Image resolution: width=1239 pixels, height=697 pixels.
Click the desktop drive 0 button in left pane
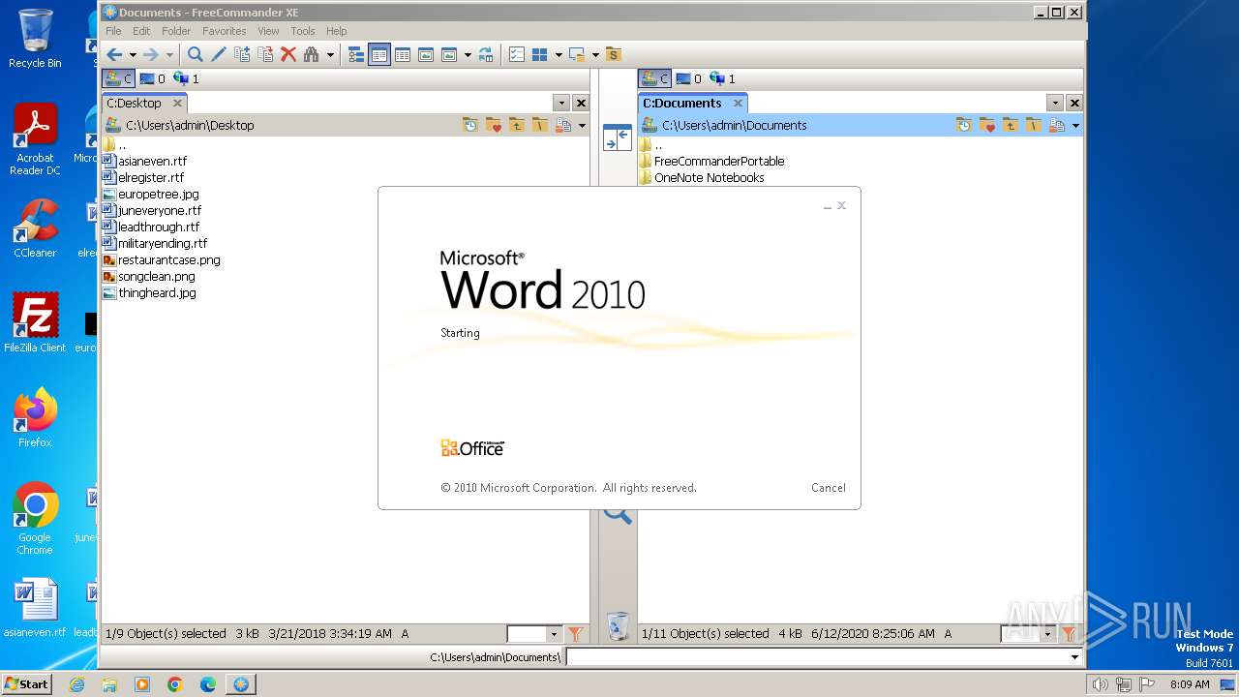153,78
